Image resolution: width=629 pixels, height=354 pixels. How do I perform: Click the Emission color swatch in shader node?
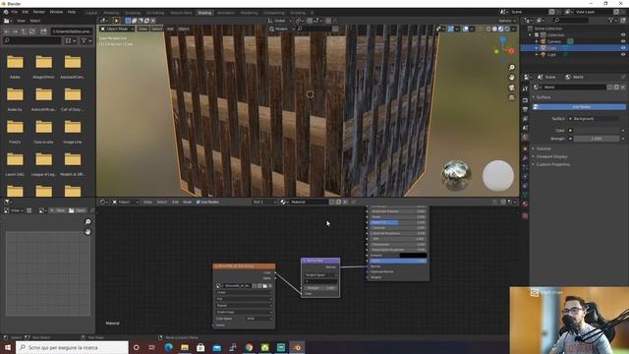(x=413, y=256)
